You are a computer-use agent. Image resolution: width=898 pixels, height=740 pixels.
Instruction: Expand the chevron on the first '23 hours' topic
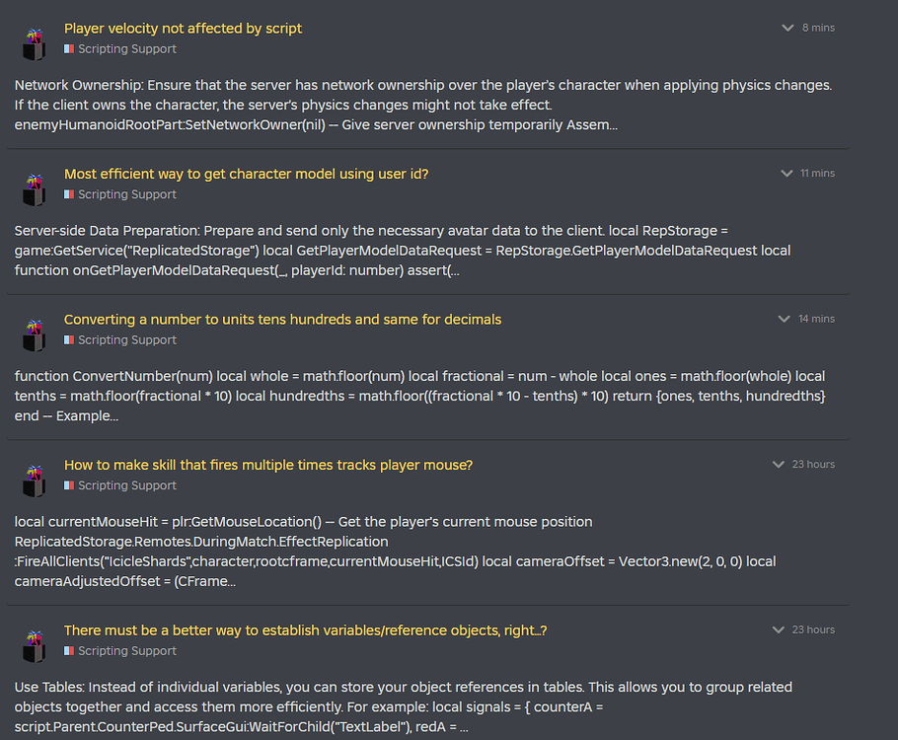[779, 463]
